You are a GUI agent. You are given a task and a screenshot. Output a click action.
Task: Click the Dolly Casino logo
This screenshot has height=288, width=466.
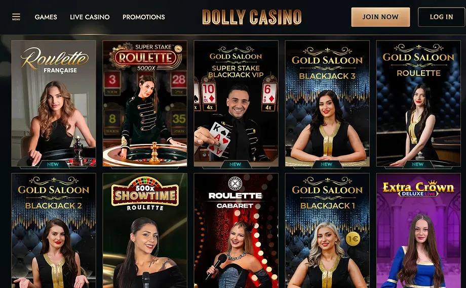pyautogui.click(x=252, y=17)
